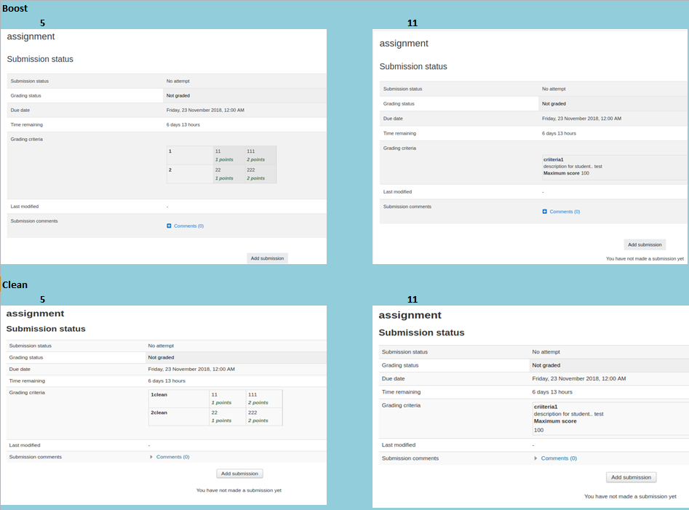Open Comments (0) link in Clean 5 panel
Image resolution: width=689 pixels, height=510 pixels.
pyautogui.click(x=172, y=457)
